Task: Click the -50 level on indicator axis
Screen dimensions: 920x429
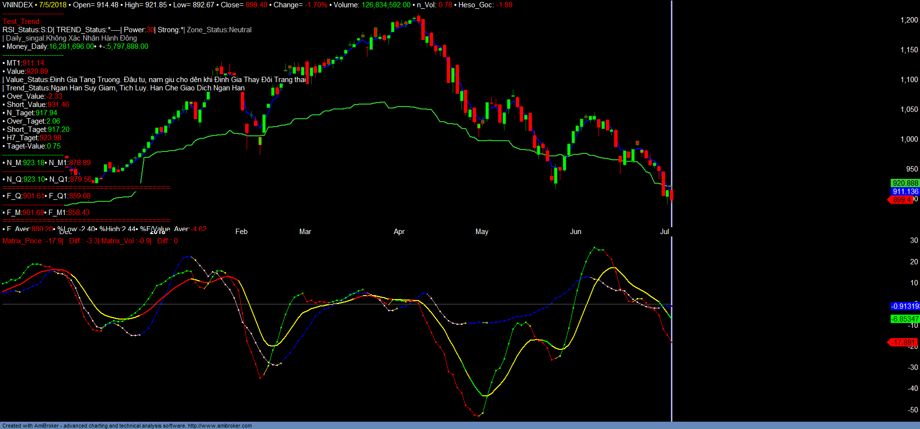Action: pyautogui.click(x=913, y=410)
